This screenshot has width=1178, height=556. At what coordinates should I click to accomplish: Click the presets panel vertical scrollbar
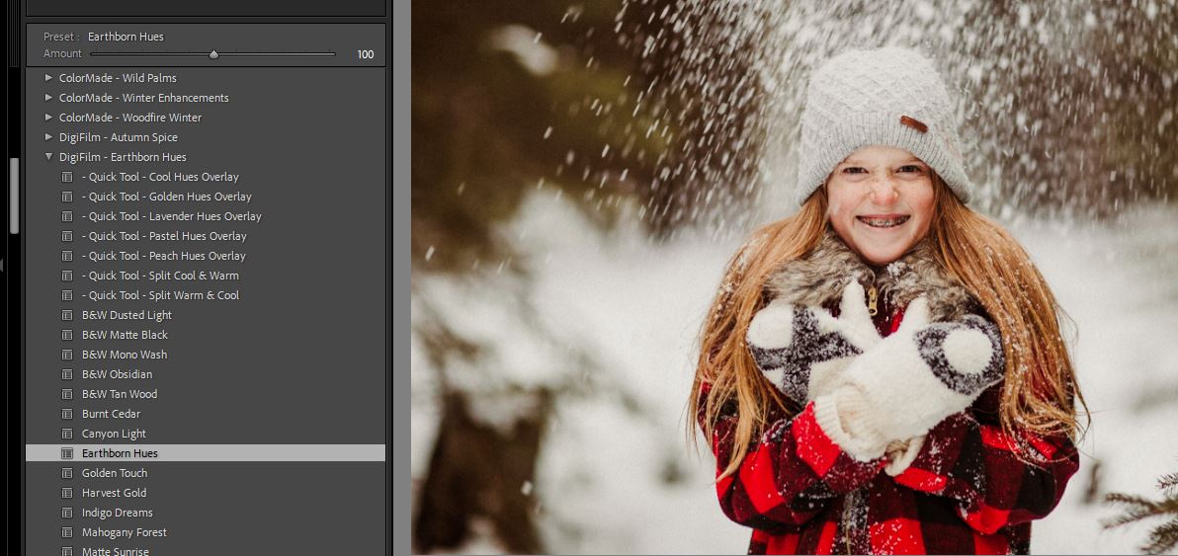coord(14,196)
